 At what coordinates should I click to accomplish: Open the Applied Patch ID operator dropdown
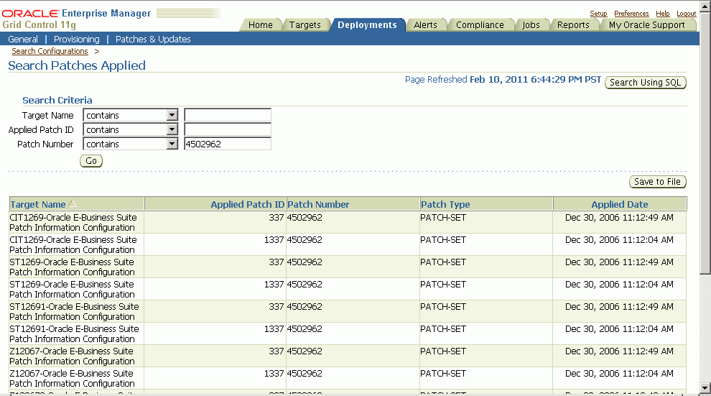pyautogui.click(x=172, y=130)
